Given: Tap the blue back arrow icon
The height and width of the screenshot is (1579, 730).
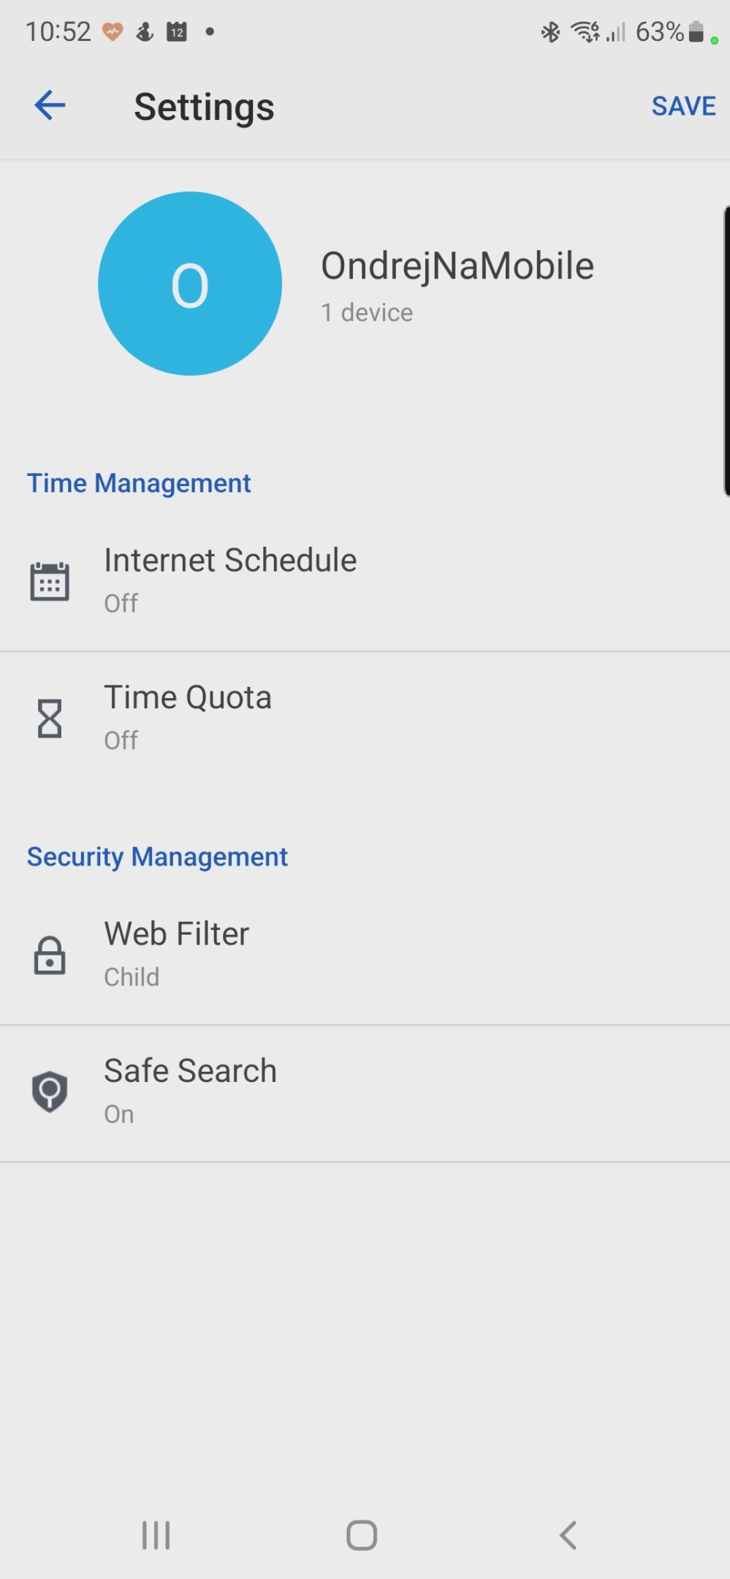Looking at the screenshot, I should tap(50, 105).
